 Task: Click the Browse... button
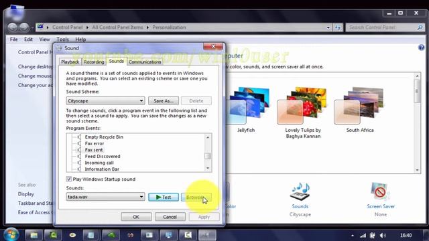[196, 197]
